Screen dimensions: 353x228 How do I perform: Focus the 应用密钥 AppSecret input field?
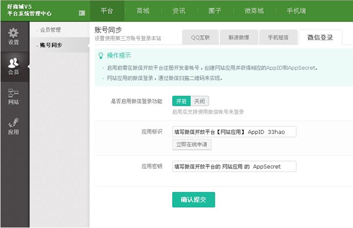[x=234, y=166]
